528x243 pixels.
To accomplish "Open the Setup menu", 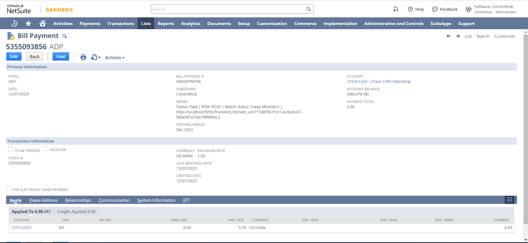I will click(x=244, y=23).
